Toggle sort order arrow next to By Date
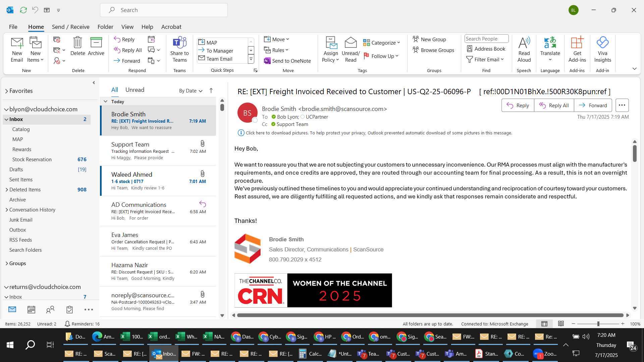644x362 pixels. [x=211, y=90]
